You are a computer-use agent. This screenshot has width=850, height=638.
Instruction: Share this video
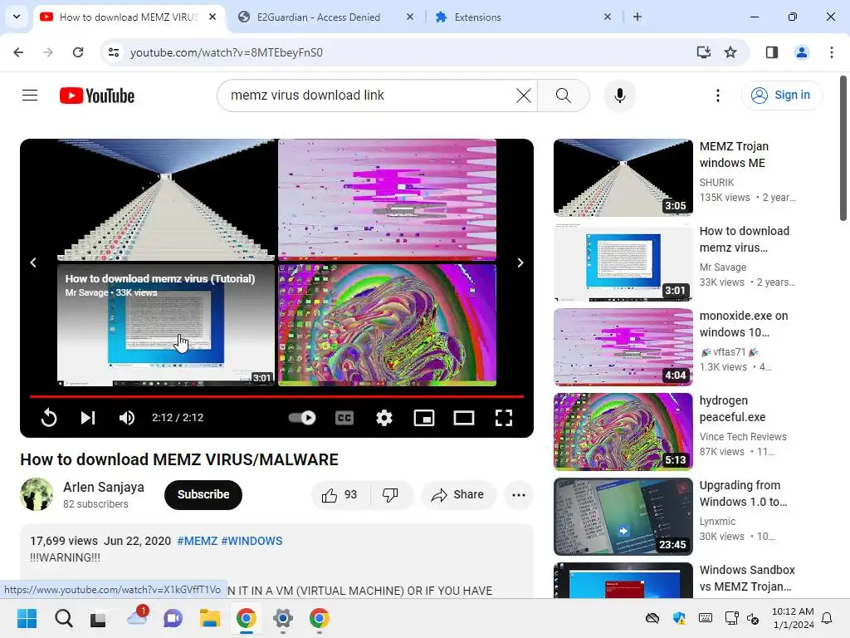[x=458, y=495]
